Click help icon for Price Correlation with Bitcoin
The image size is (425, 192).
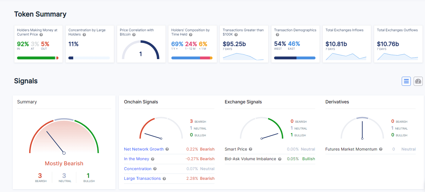coord(134,35)
